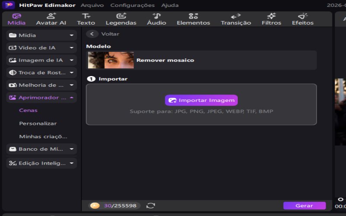
Task: Open the Elementos tab
Action: 193,19
